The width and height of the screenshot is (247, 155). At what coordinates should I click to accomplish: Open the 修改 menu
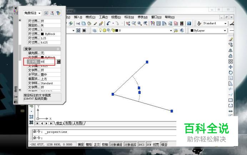[142, 17]
